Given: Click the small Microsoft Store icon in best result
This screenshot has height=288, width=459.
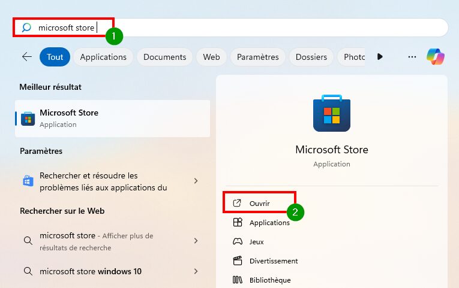Looking at the screenshot, I should 28,119.
